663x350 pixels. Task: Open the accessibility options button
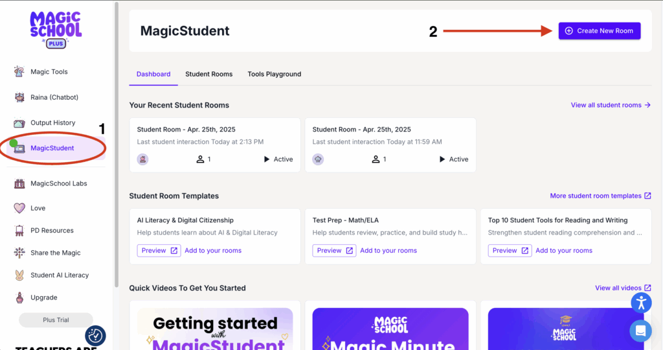coord(641,303)
